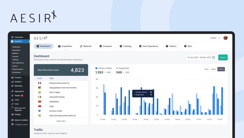Viewport: 244px width, 138px height.
Task: Select Woocommerce in the sidebar submenu
Action: [18, 69]
